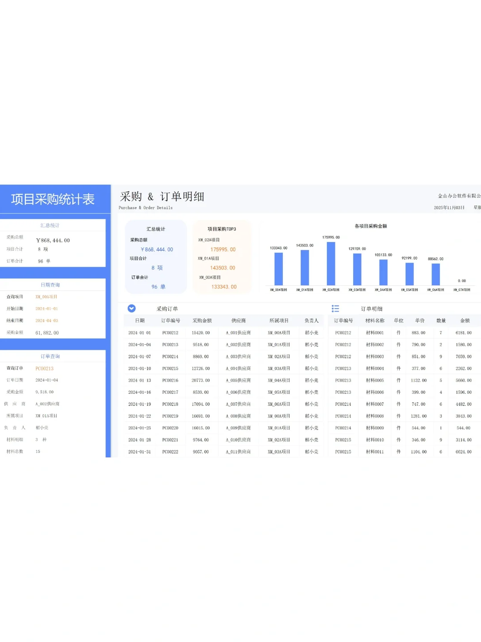
Task: Select the 采购 & 订单明细 page title
Action: [162, 196]
